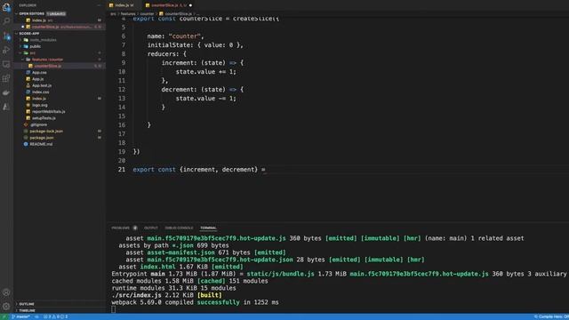Switch to the counterSlice.js editor tab
569x320 pixels.
[x=168, y=5]
